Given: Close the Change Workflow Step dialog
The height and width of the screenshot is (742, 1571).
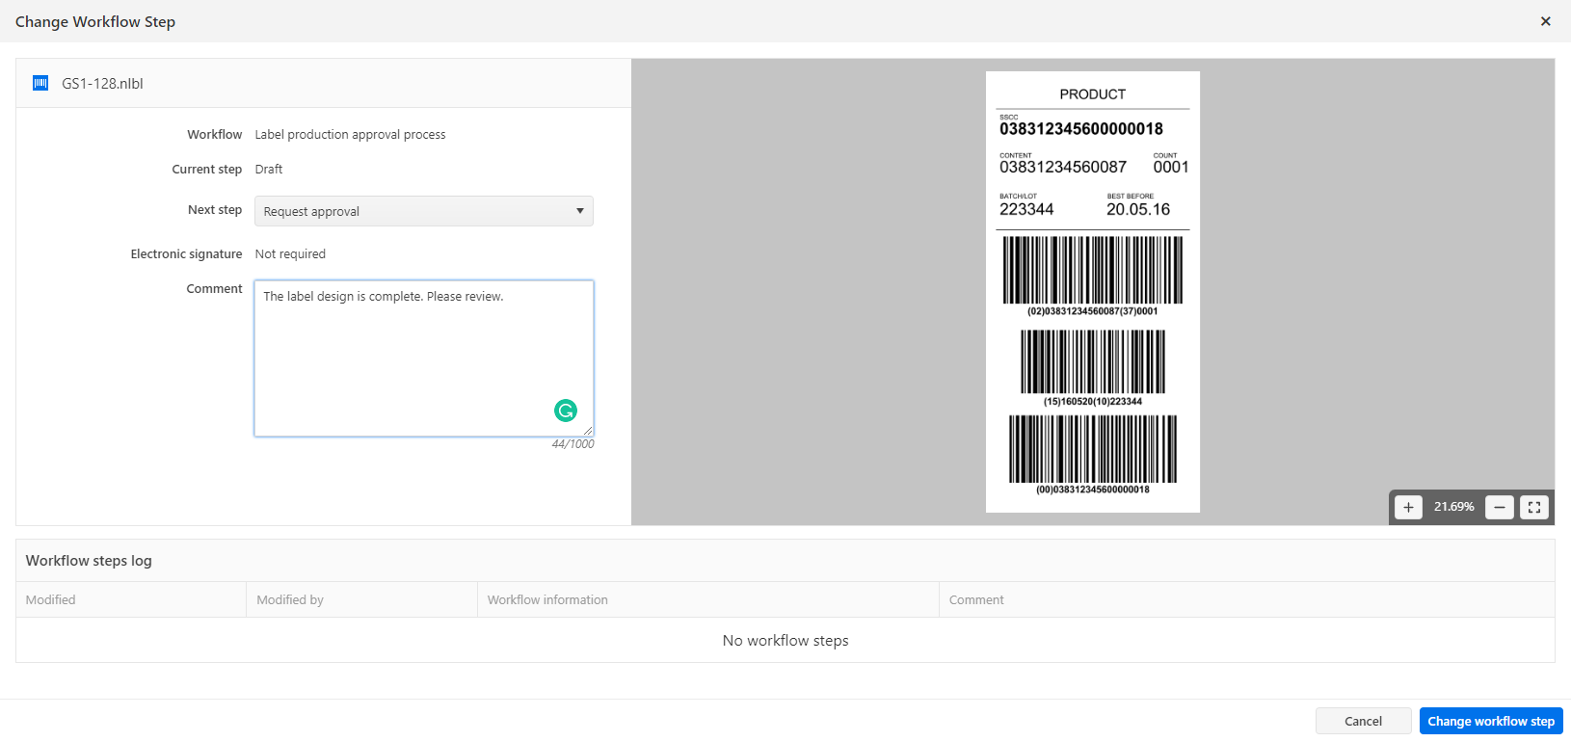Looking at the screenshot, I should coord(1545,21).
